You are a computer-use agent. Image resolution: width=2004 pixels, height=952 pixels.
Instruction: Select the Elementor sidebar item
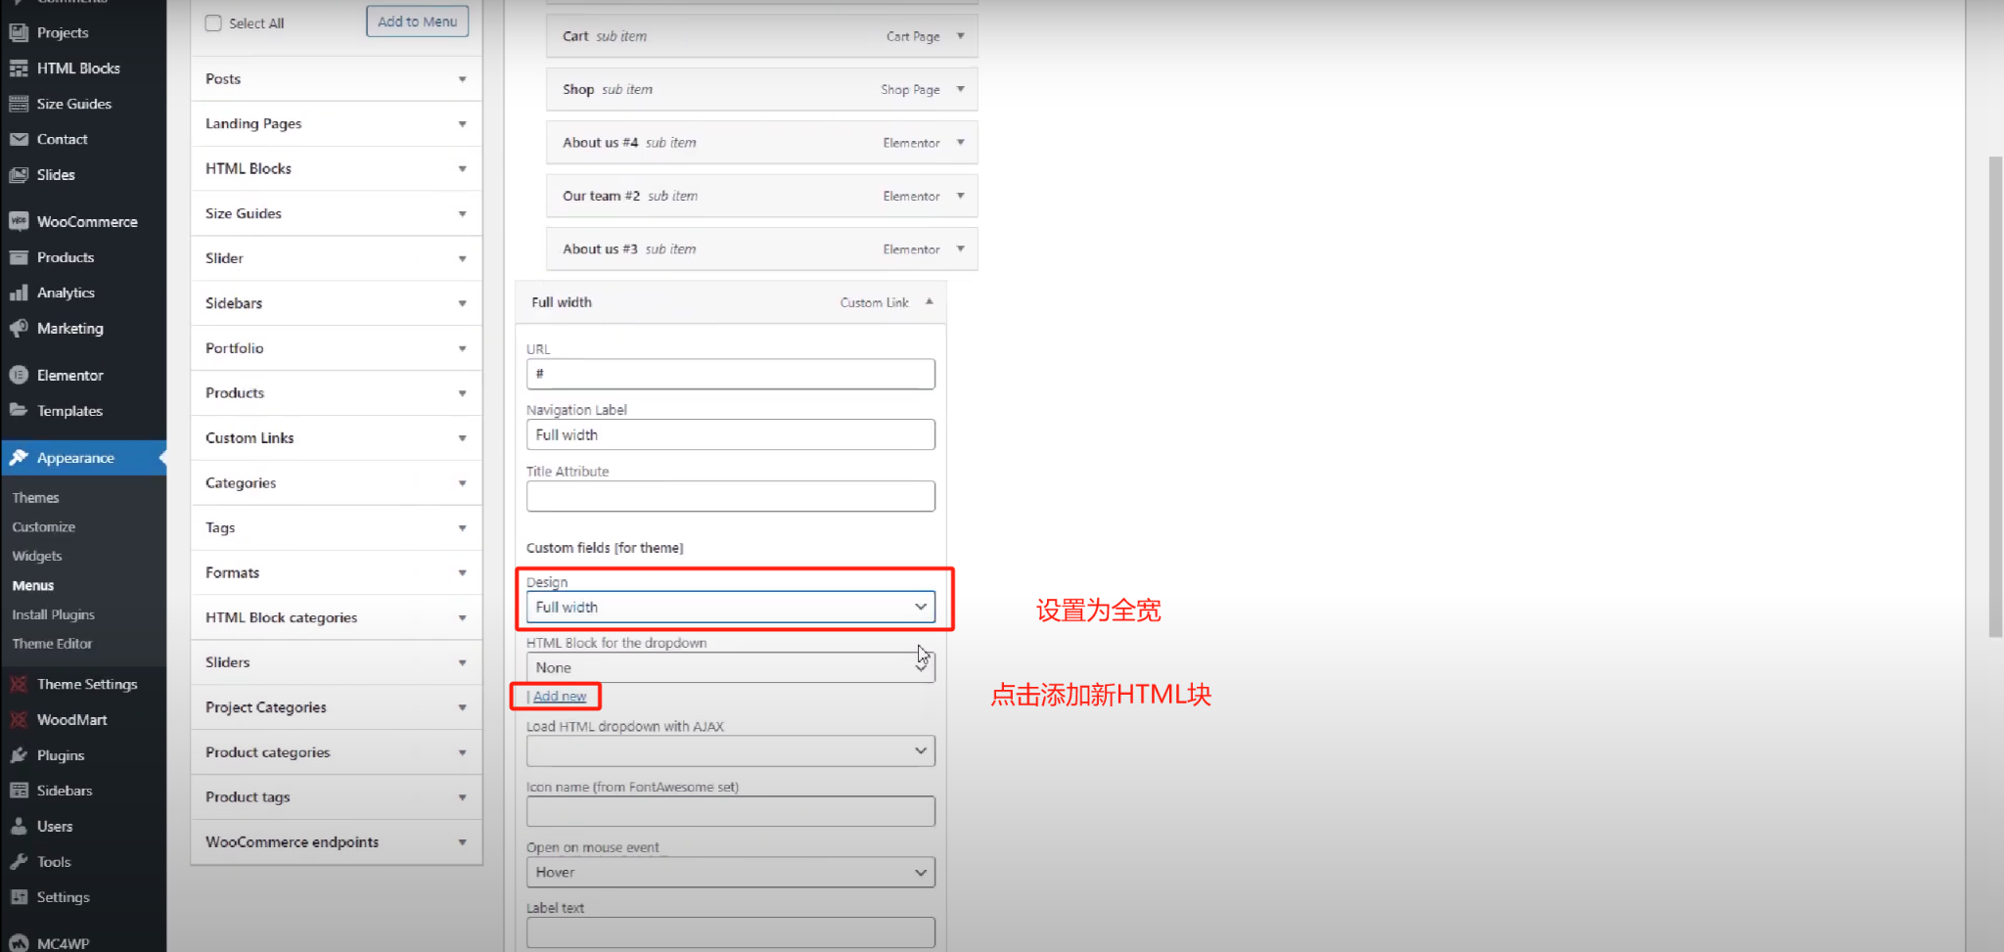[x=69, y=375]
